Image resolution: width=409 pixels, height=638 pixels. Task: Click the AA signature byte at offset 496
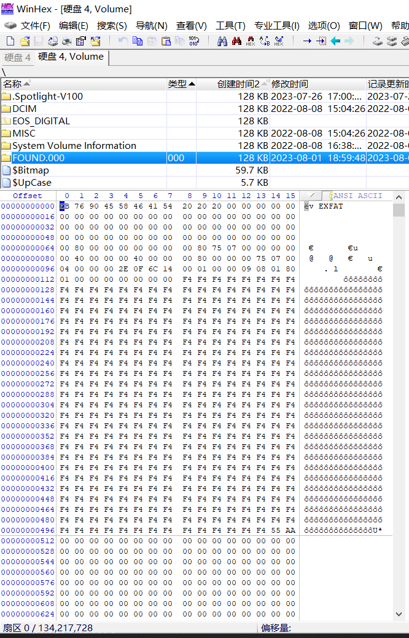pyautogui.click(x=290, y=530)
